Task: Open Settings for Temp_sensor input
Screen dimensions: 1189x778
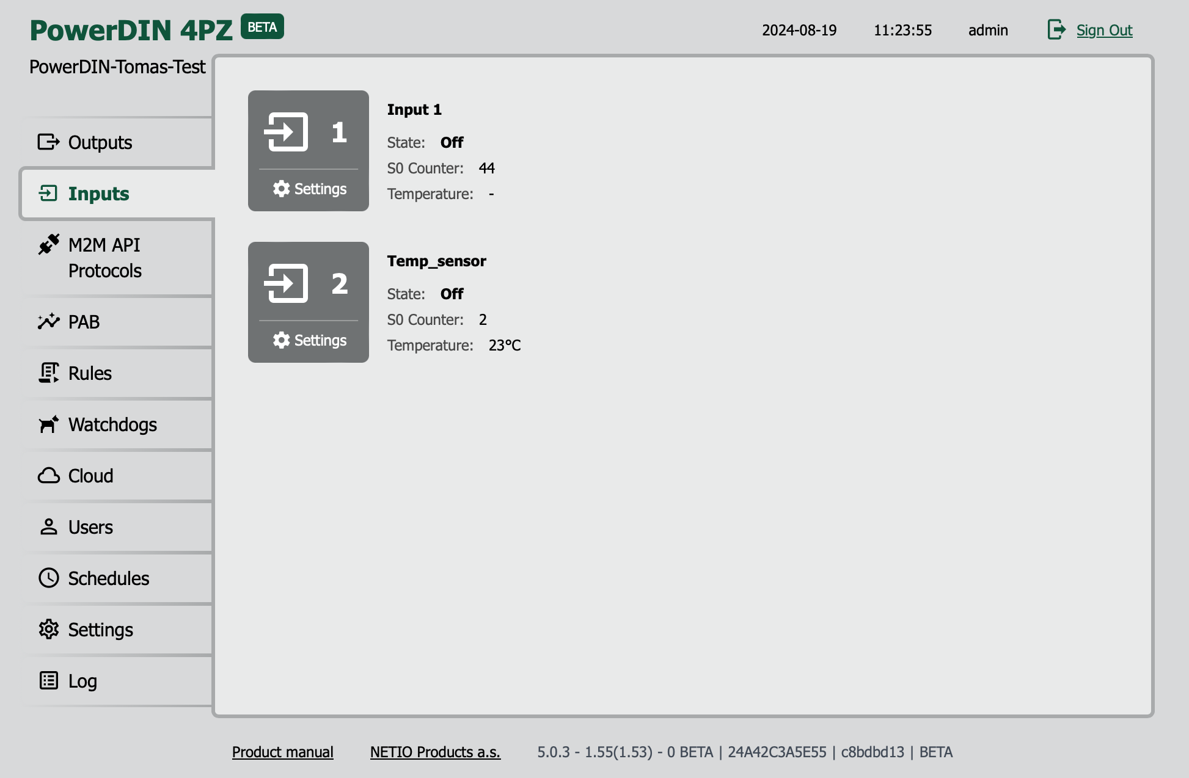Action: (309, 340)
